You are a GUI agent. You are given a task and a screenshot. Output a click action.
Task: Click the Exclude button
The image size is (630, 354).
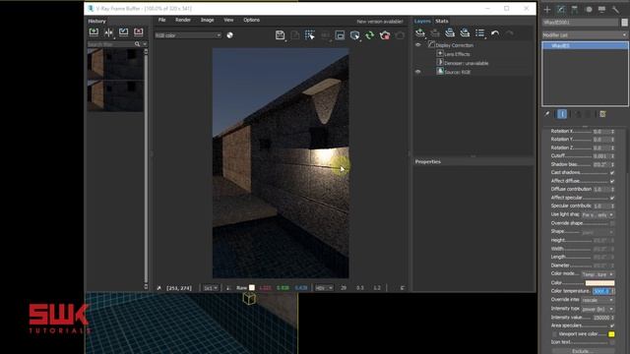pyautogui.click(x=582, y=351)
